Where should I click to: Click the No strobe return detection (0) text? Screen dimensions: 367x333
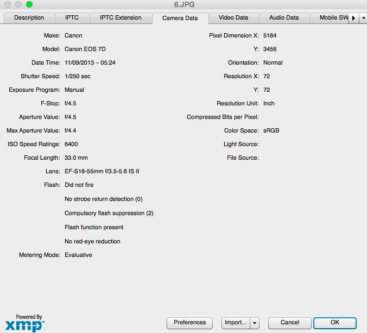coord(104,199)
